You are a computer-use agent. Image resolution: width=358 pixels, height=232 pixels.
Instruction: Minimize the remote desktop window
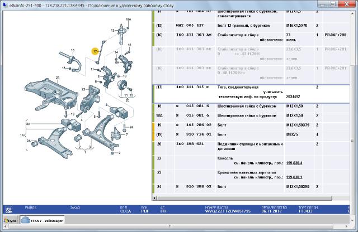pos(323,4)
